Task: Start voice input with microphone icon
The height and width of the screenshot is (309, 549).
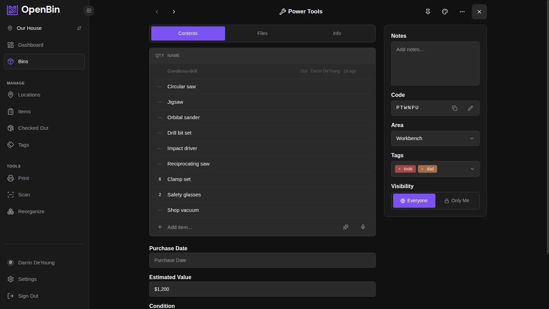Action: coord(363,227)
